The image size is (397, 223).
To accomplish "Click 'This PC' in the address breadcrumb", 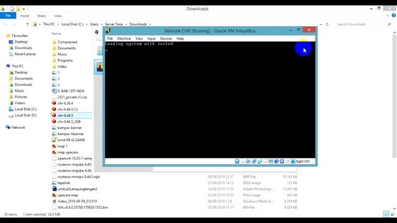I will coord(49,24).
